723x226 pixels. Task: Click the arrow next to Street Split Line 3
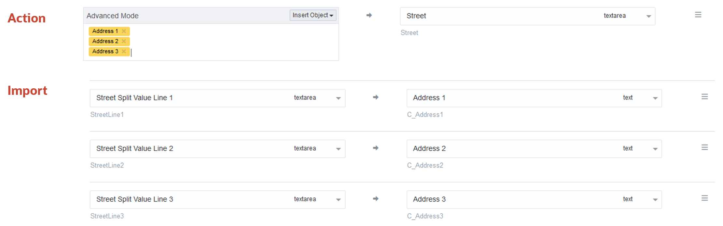(376, 198)
